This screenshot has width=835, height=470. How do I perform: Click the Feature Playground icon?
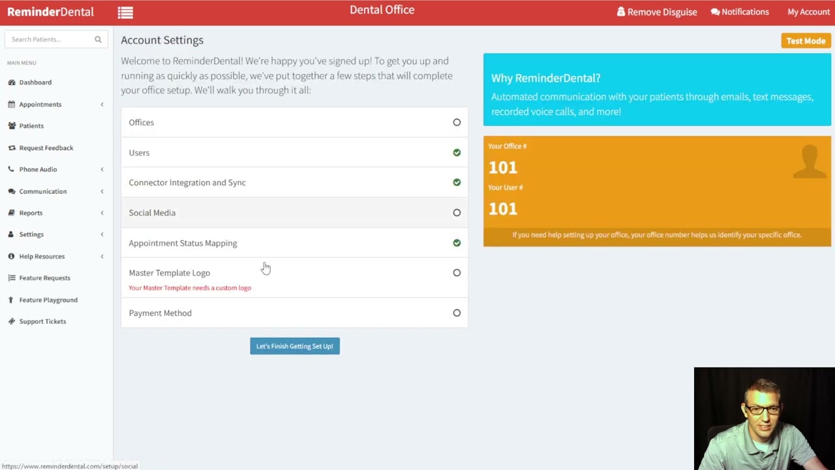11,300
